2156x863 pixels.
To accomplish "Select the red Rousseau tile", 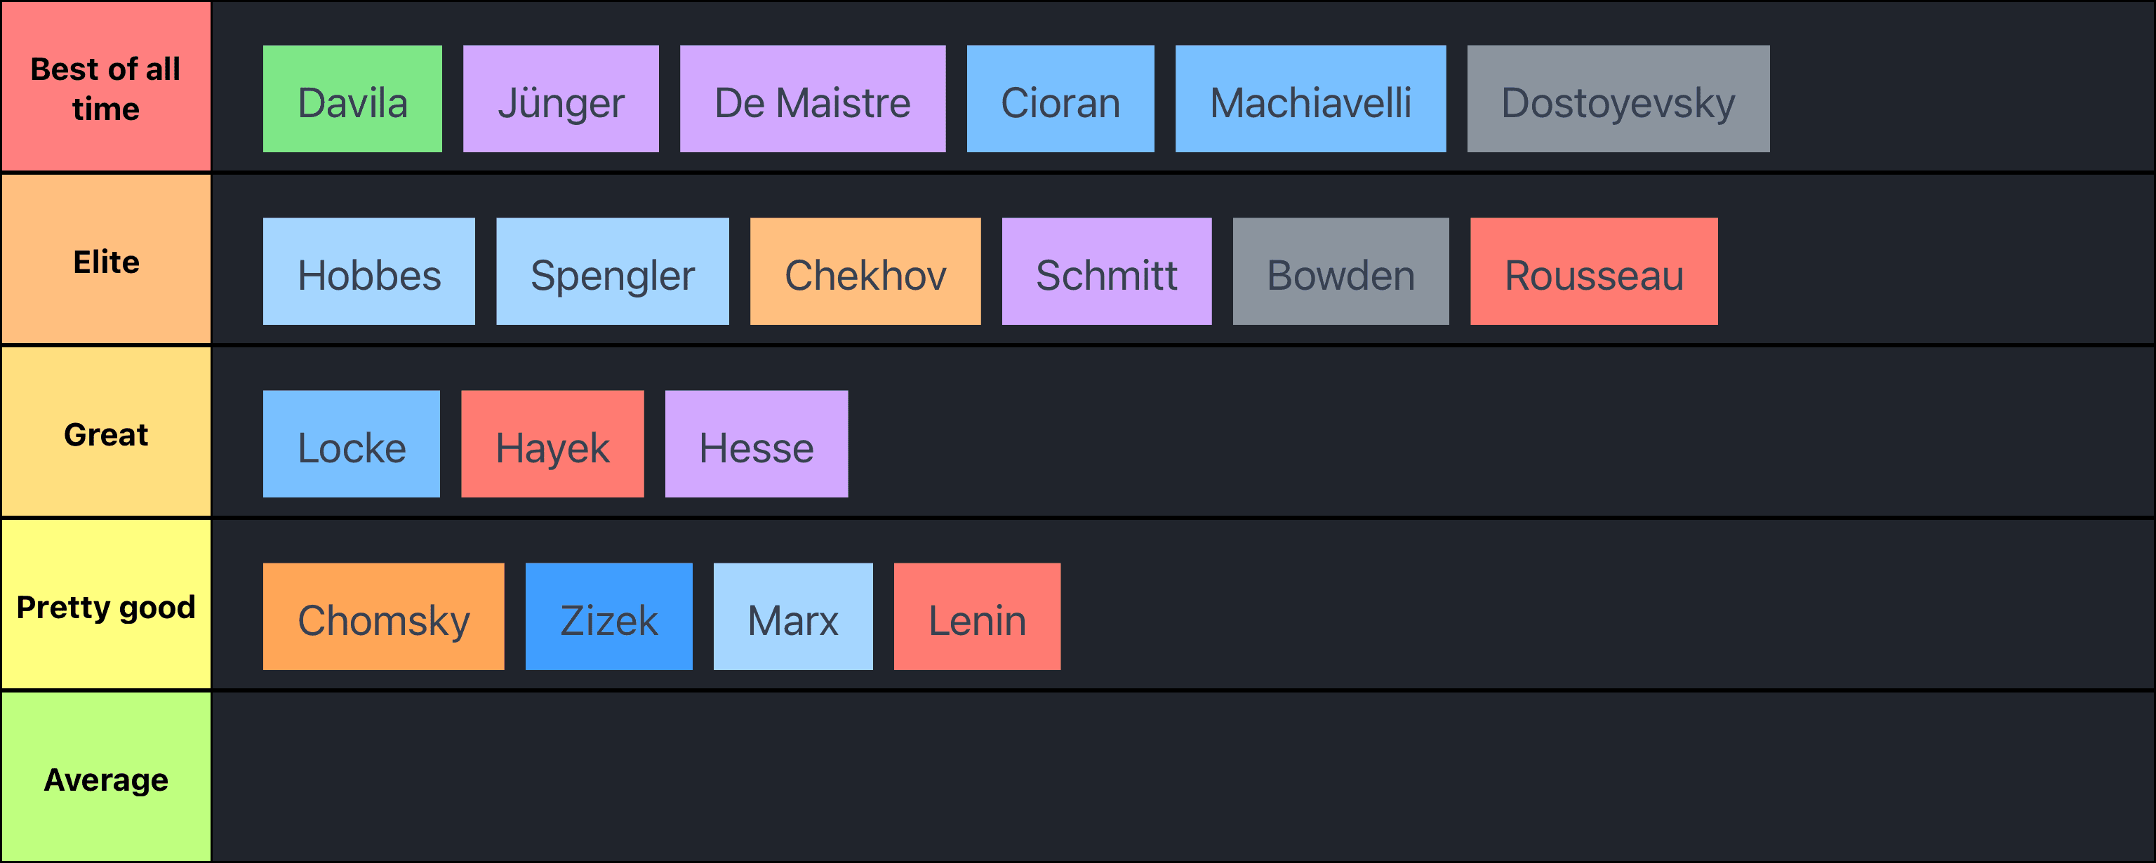I will click(1594, 272).
